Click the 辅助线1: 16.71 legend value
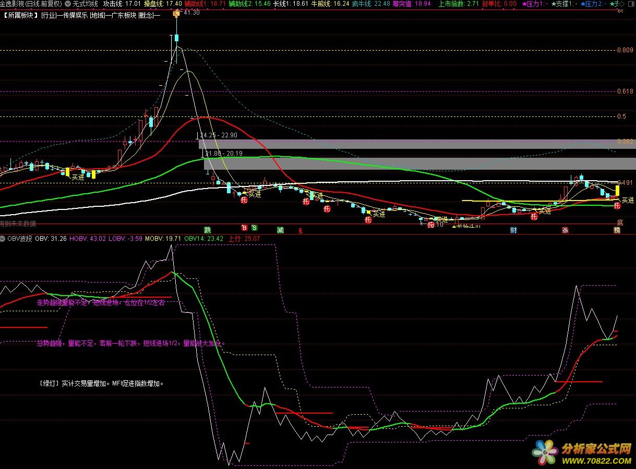 206,4
